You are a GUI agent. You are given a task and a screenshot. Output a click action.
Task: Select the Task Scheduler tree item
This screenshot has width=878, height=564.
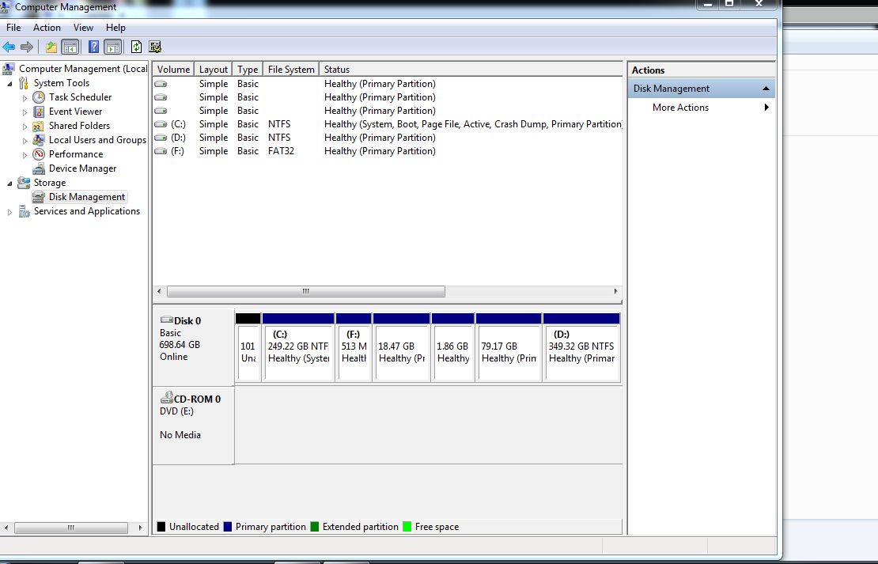pyautogui.click(x=80, y=97)
